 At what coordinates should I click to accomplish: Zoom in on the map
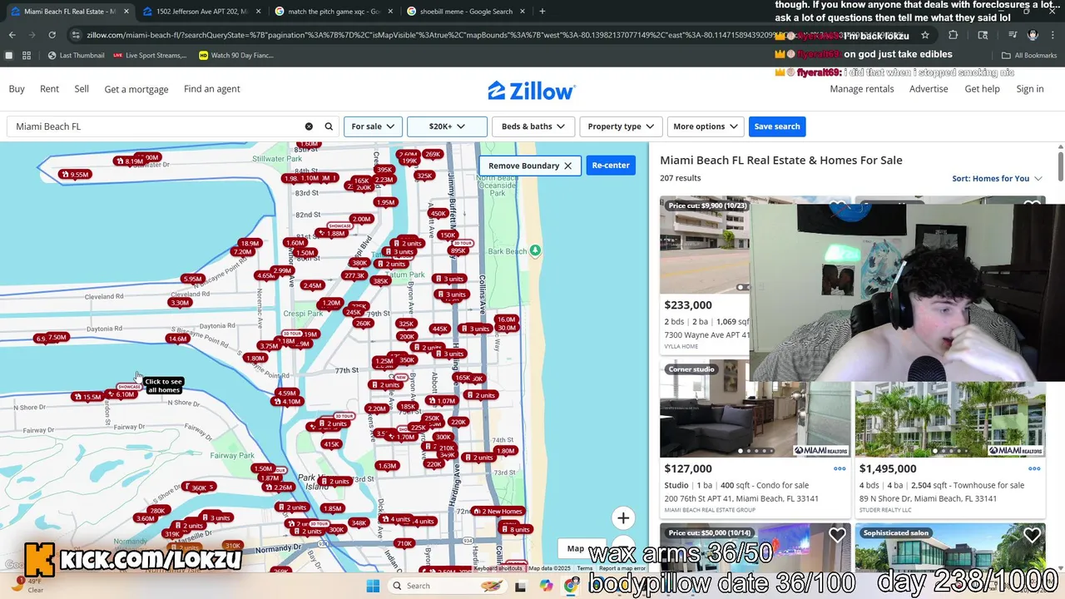(x=623, y=518)
